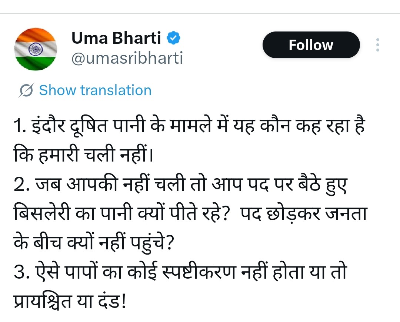This screenshot has width=400, height=322.
Task: Click the translation icon beside Show translation
Action: (27, 90)
